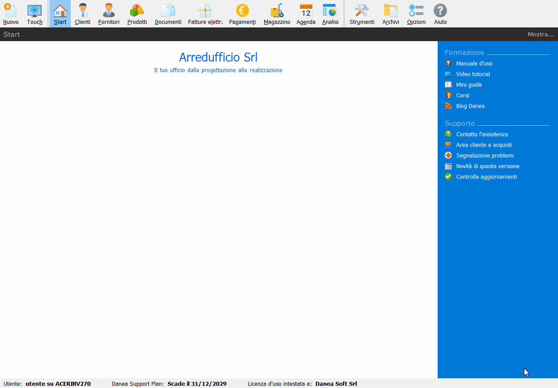The width and height of the screenshot is (558, 388).
Task: Open the Blog Danea link
Action: pyautogui.click(x=470, y=106)
